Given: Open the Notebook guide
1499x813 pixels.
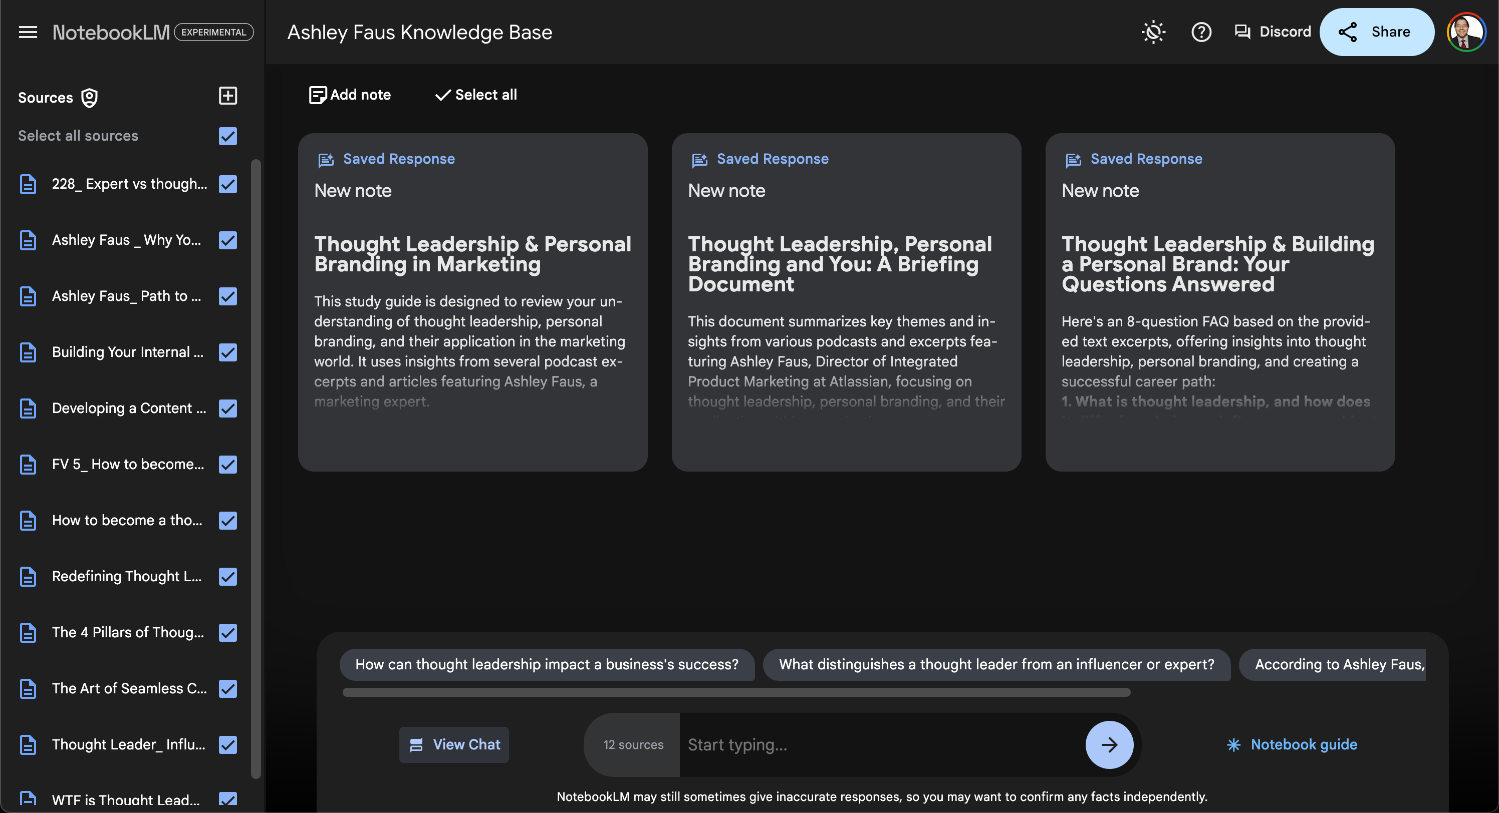Looking at the screenshot, I should pos(1292,745).
